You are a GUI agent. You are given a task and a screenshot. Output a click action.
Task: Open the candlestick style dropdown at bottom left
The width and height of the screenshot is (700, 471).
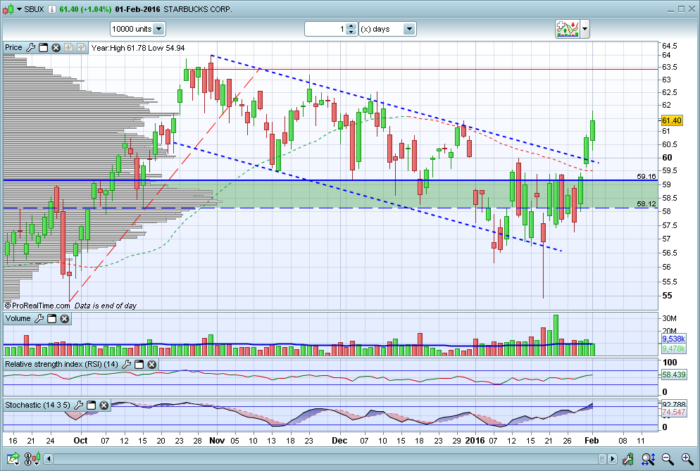click(37, 458)
